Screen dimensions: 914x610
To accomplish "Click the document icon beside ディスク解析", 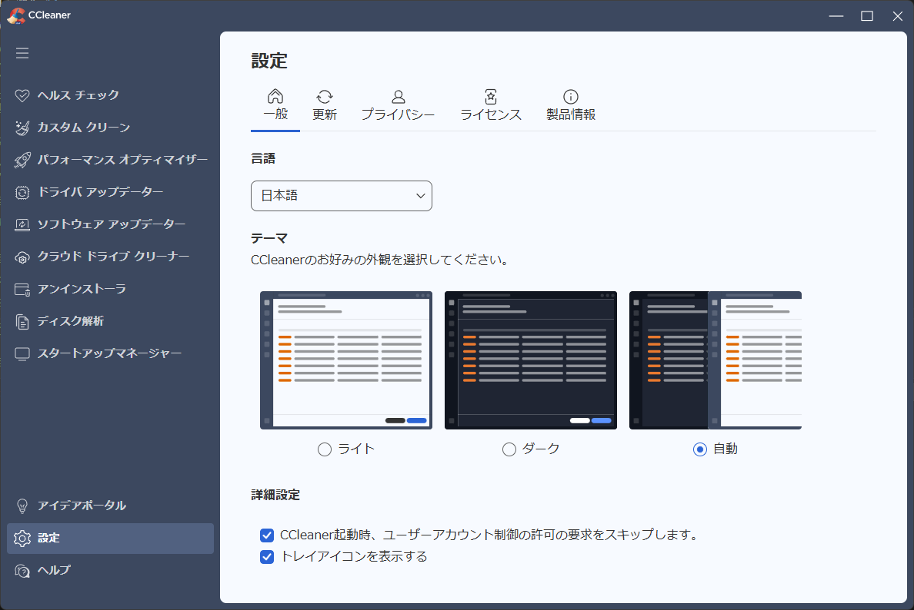I will click(x=22, y=322).
